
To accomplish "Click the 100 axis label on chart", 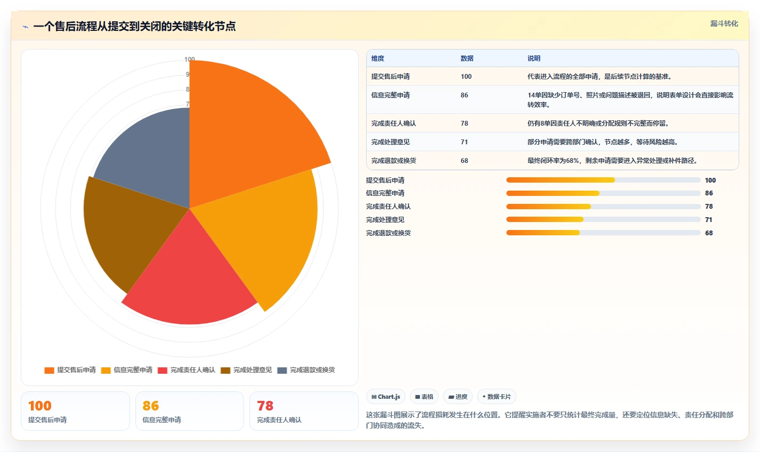I will (190, 59).
